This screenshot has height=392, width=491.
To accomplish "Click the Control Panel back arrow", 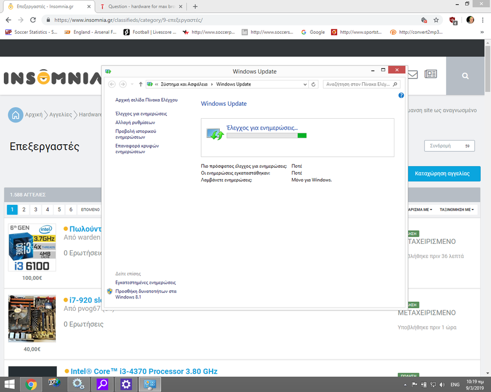I will pos(112,84).
